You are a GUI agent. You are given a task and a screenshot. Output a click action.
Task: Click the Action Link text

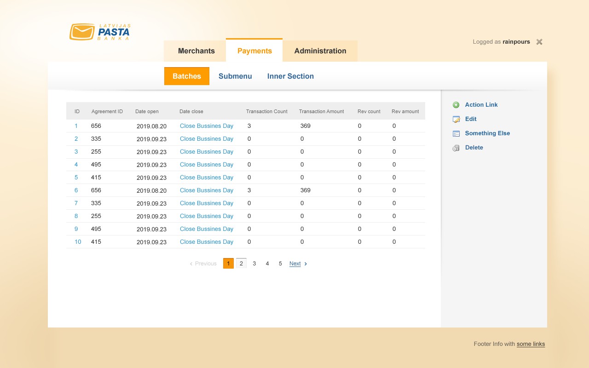(481, 105)
